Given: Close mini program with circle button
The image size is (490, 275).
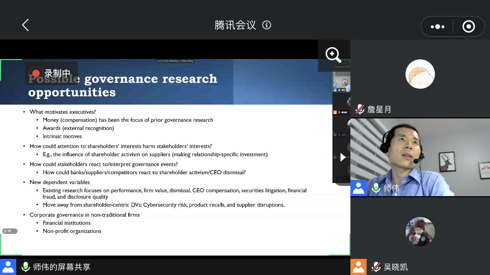Looking at the screenshot, I should pyautogui.click(x=469, y=26).
